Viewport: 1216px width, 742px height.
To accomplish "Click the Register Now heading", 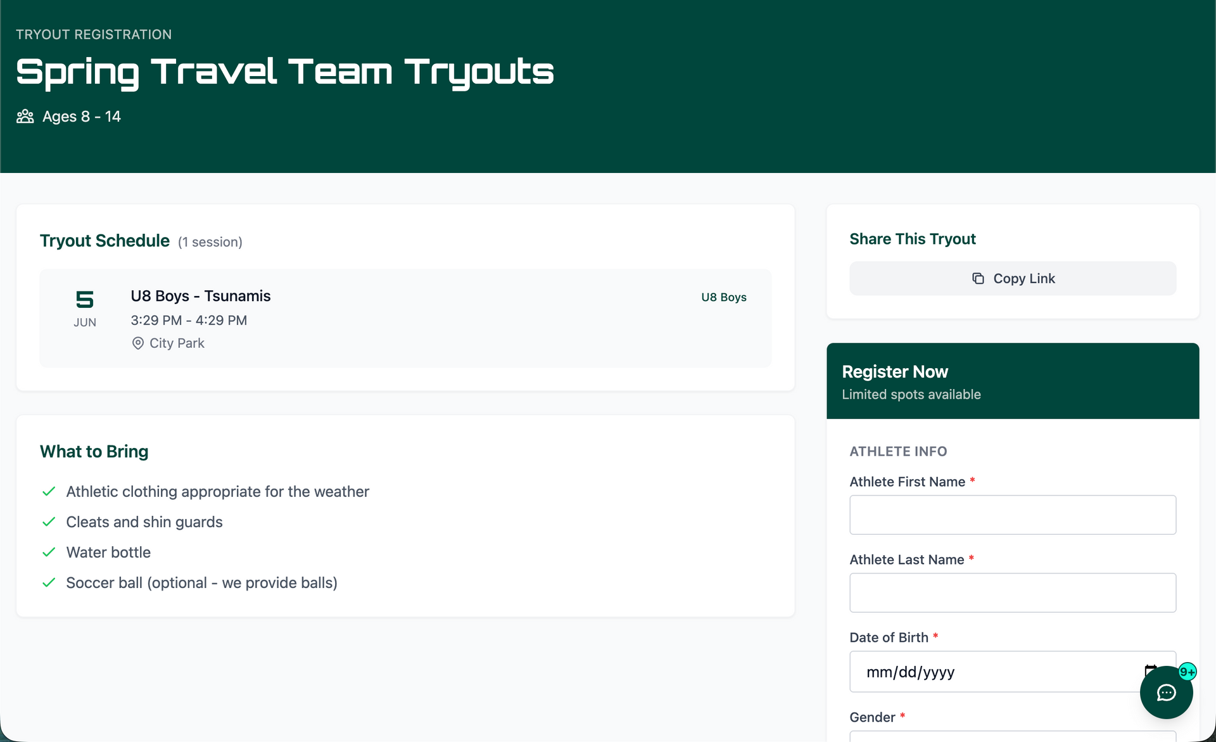I will [x=895, y=371].
